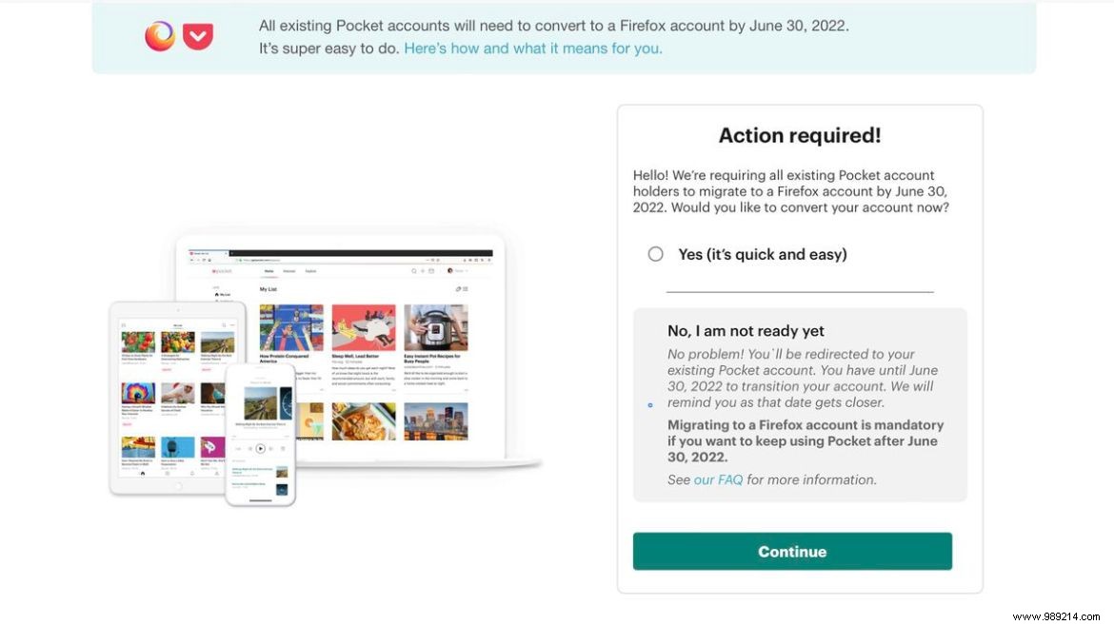
Task: Click the Pocket logo in the top banner
Action: pyautogui.click(x=196, y=35)
